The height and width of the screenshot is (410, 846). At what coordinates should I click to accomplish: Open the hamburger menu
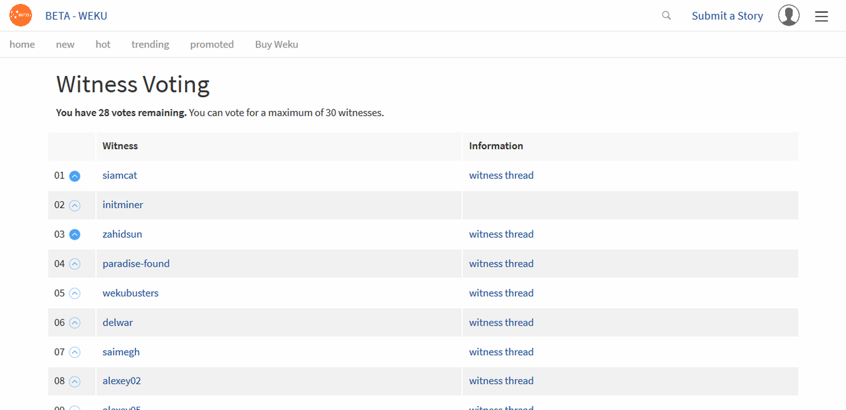(822, 16)
